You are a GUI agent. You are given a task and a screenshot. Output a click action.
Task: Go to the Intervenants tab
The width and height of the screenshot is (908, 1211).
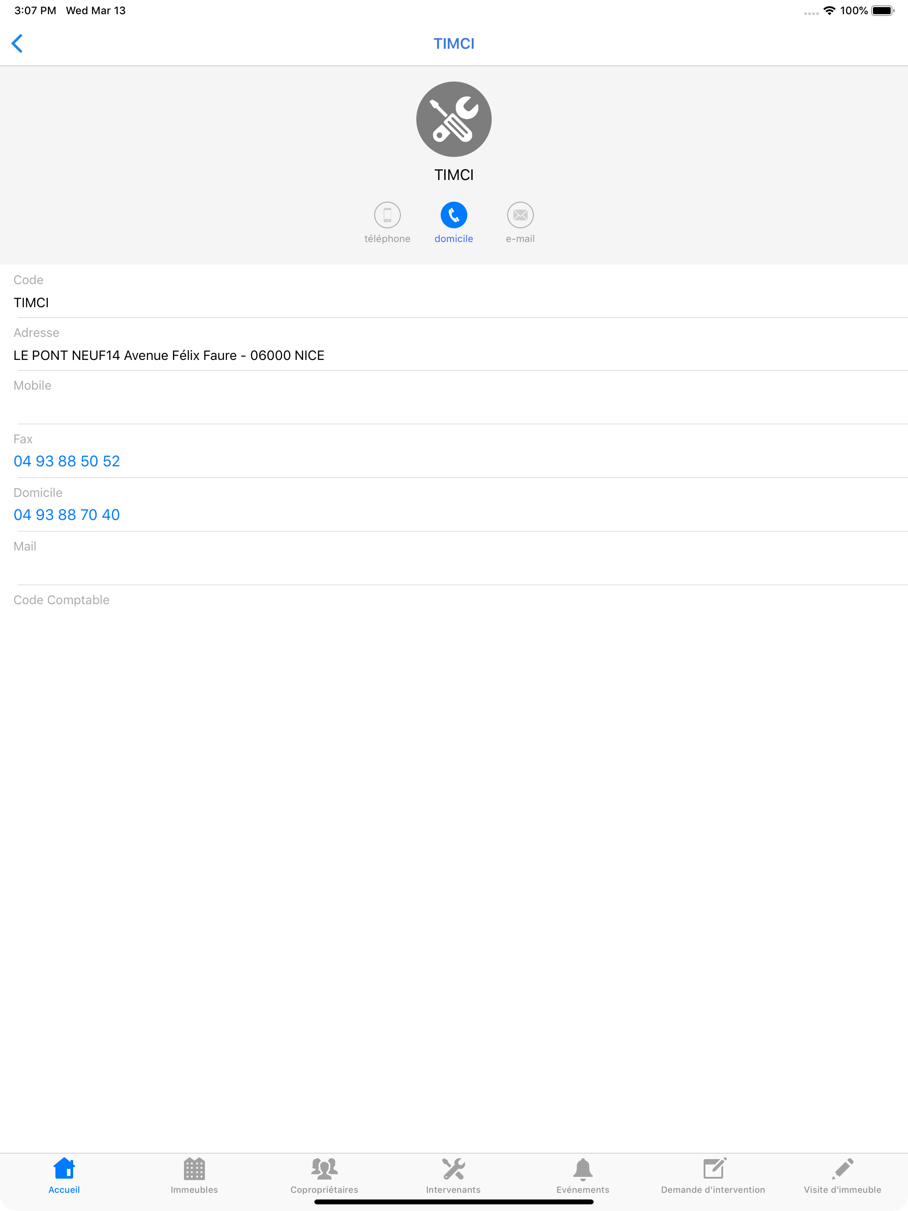(454, 1176)
